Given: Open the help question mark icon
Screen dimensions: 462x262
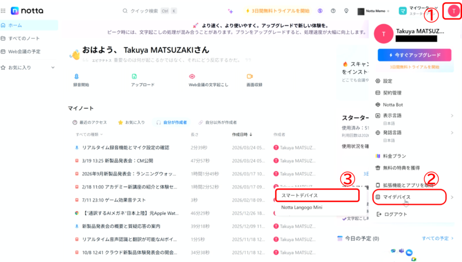Looking at the screenshot, I should 333,11.
